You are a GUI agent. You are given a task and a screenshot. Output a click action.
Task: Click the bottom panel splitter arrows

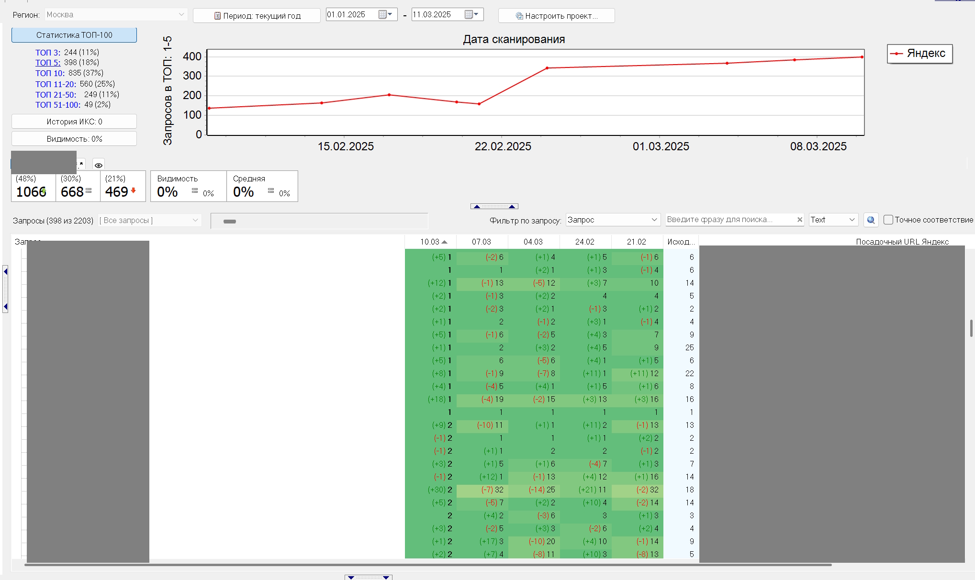pyautogui.click(x=369, y=578)
